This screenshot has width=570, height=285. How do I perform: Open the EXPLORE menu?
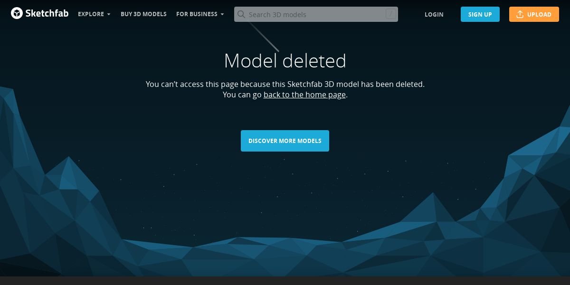click(94, 14)
